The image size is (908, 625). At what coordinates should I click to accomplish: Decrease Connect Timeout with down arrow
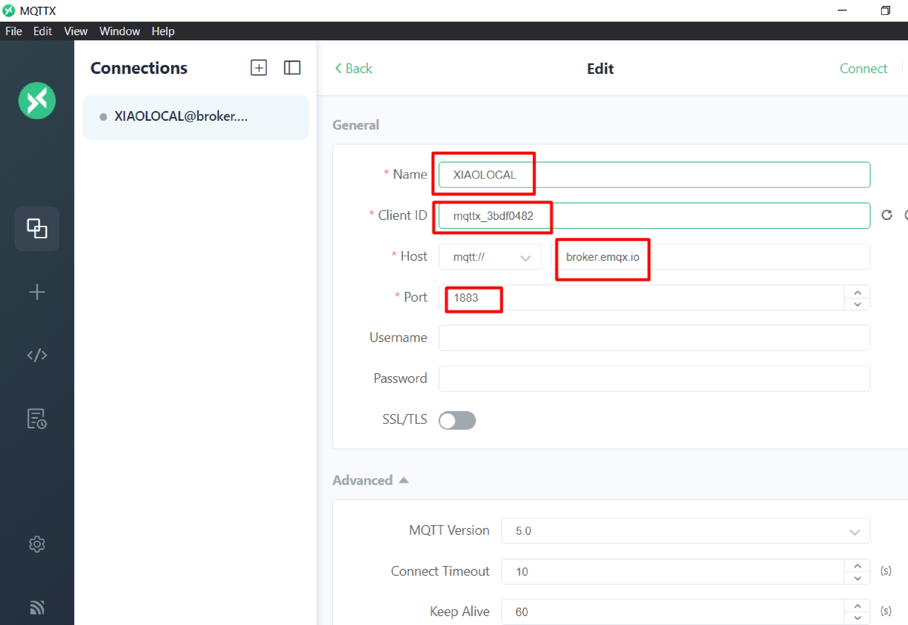click(857, 578)
